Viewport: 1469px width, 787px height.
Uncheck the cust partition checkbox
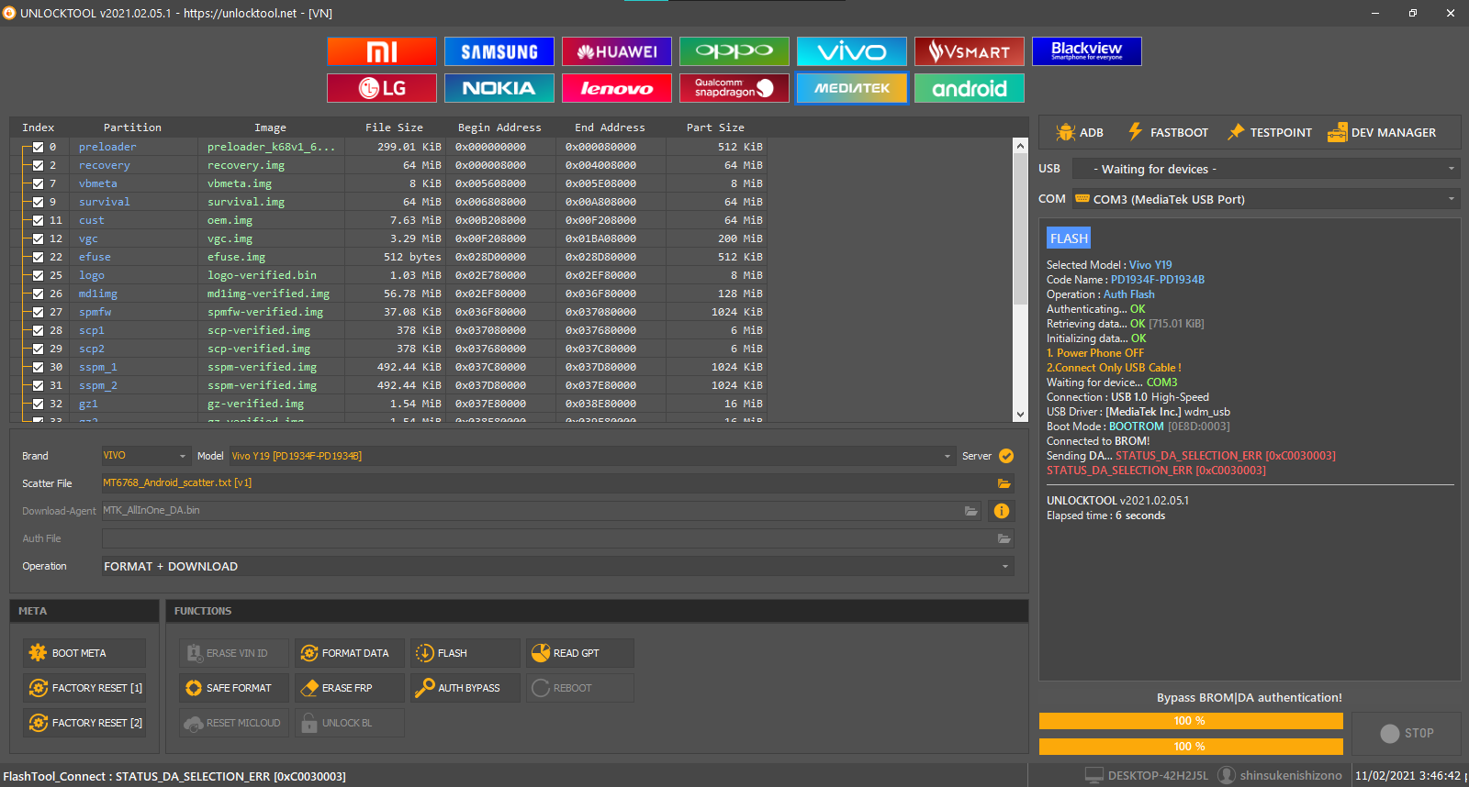click(x=38, y=220)
